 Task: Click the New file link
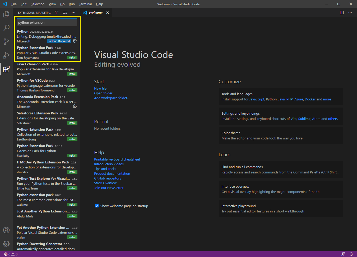100,88
